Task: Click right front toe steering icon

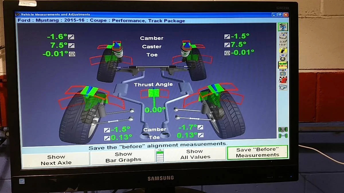Action: pos(227,53)
